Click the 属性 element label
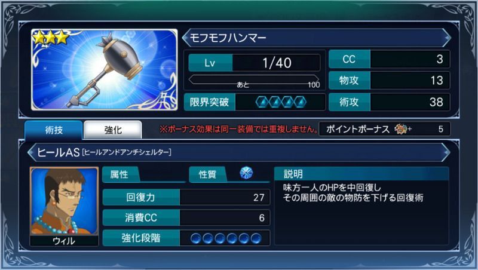This screenshot has width=478, height=270. click(x=119, y=174)
